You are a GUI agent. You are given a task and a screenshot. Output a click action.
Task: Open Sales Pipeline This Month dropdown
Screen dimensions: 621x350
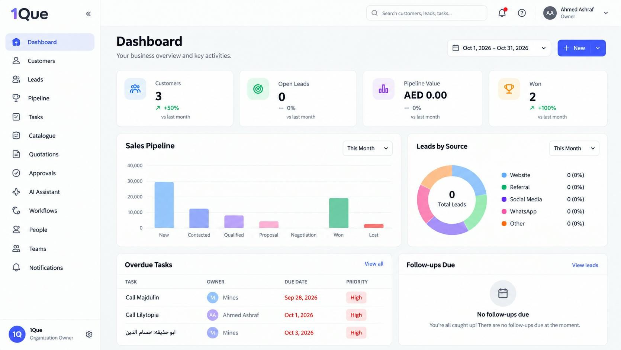367,148
